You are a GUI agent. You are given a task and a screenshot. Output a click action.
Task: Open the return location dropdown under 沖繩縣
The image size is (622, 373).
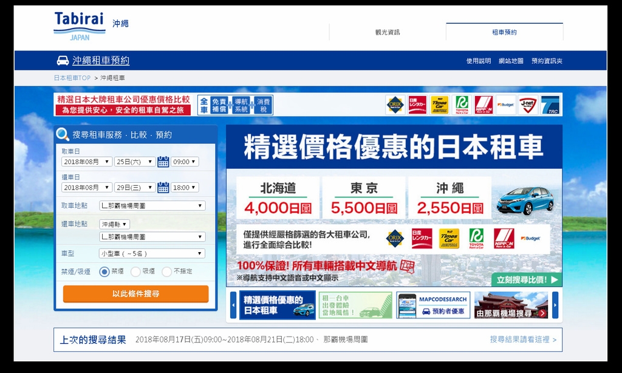[x=152, y=237]
